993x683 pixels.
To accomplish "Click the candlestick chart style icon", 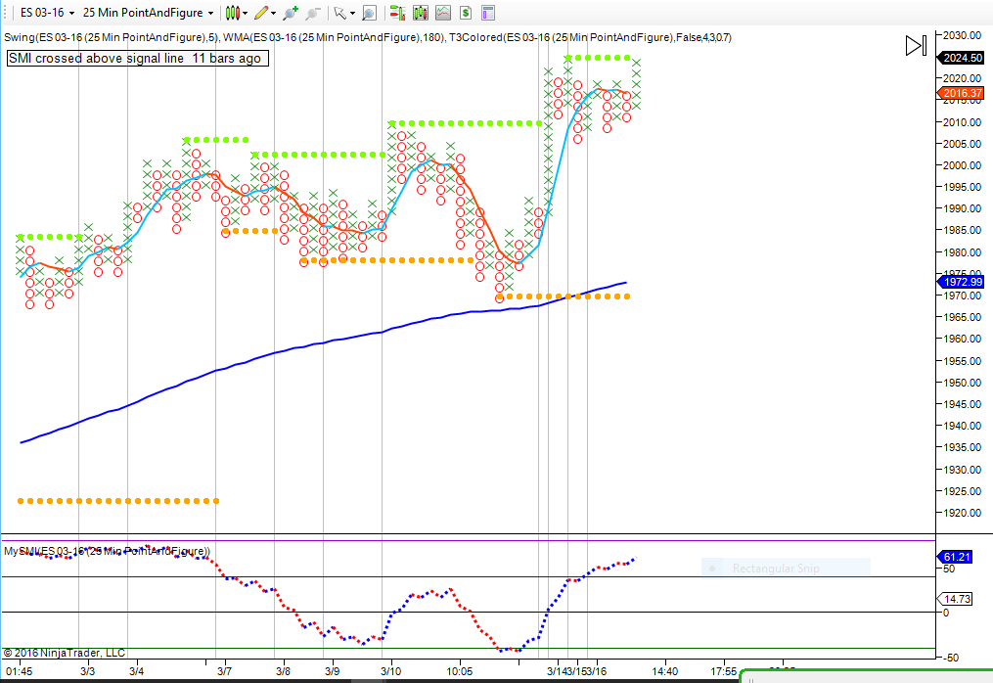I will point(233,13).
